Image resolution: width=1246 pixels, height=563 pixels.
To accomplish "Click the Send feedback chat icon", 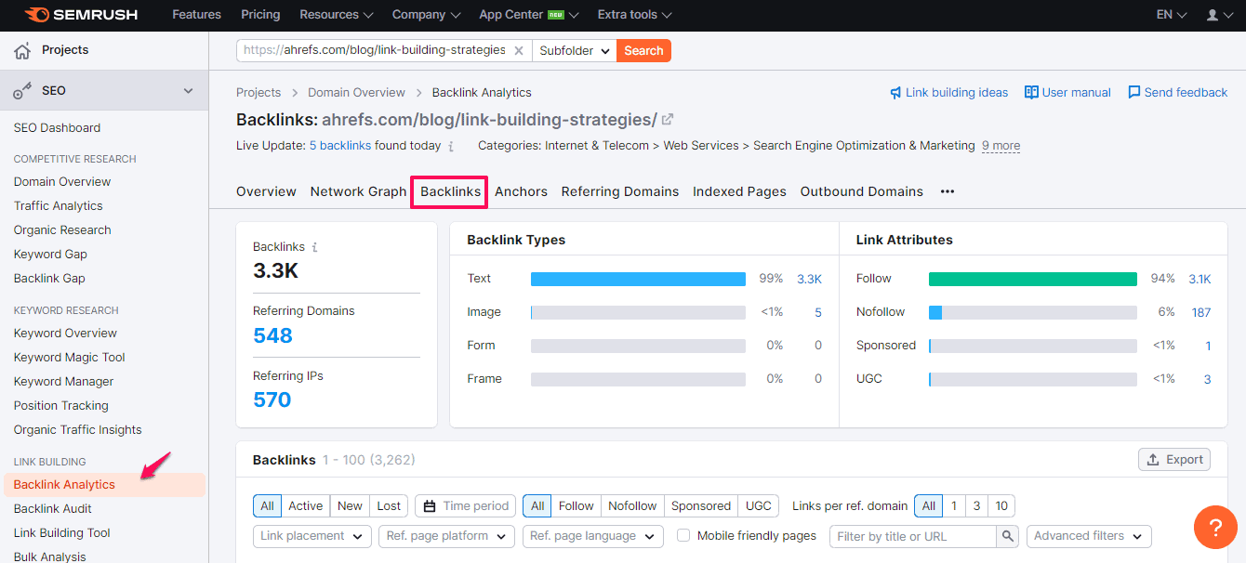I will coord(1133,93).
